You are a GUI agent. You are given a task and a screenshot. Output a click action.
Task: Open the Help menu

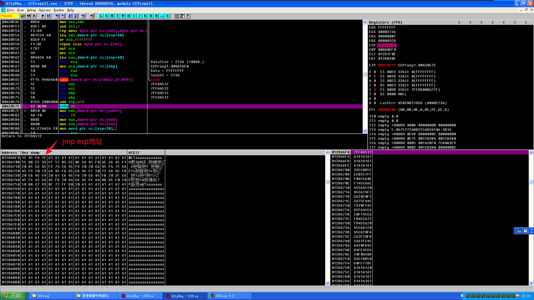[70, 10]
